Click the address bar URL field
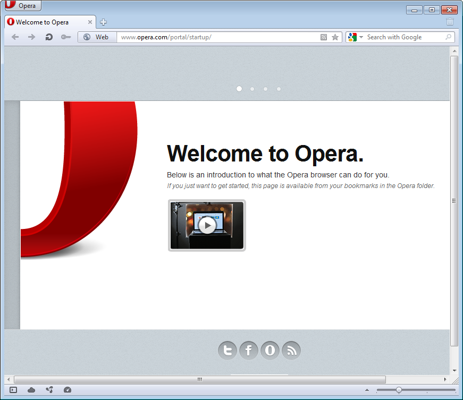 217,37
